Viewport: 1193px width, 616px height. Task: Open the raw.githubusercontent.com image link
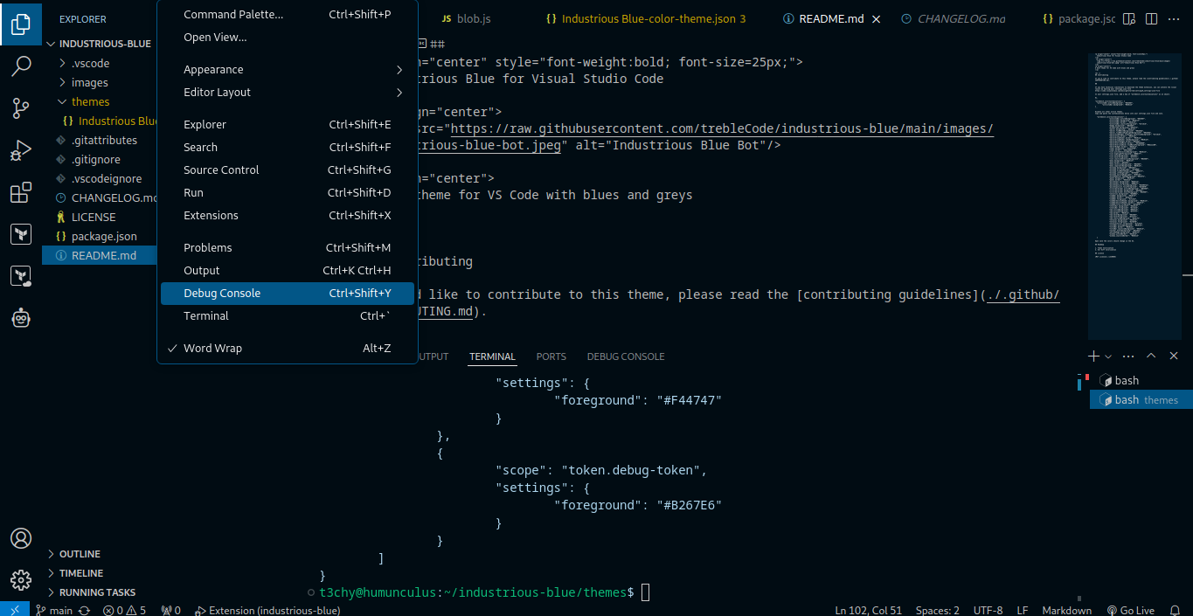click(x=722, y=128)
